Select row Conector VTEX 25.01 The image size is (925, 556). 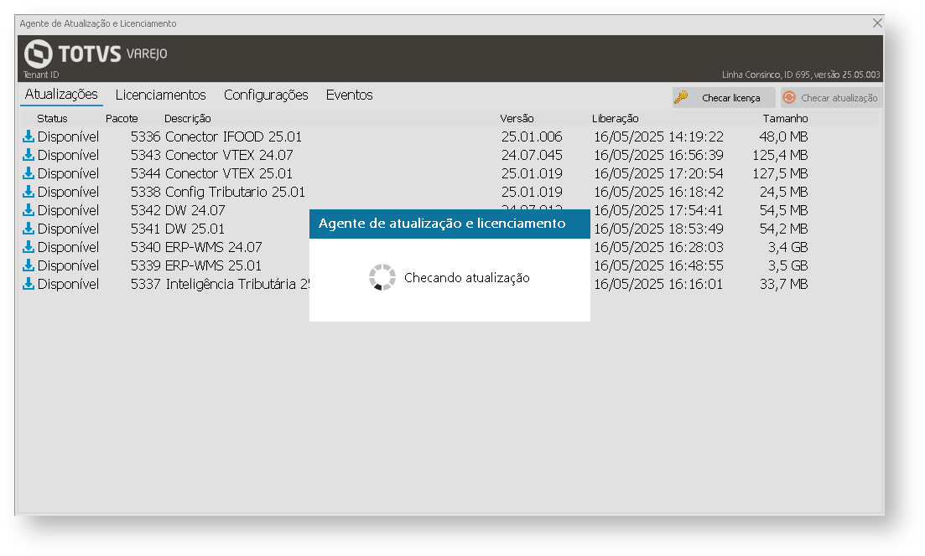pyautogui.click(x=450, y=173)
